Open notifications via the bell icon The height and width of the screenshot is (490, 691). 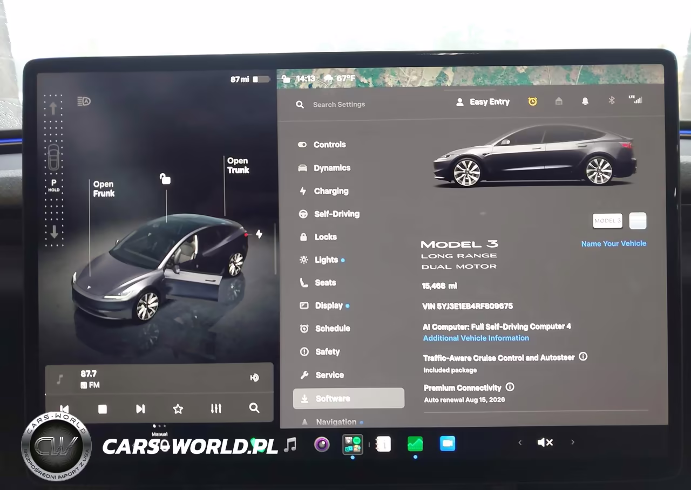click(x=585, y=101)
